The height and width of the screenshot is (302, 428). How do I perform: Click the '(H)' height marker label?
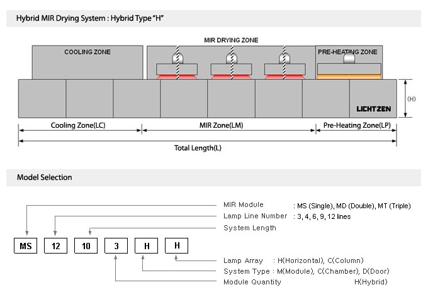(412, 99)
